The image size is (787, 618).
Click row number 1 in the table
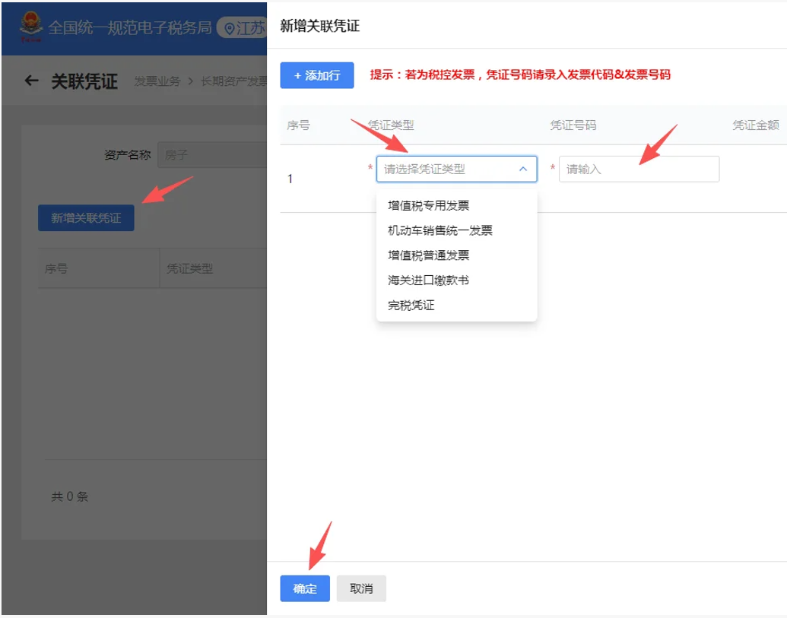tap(290, 179)
